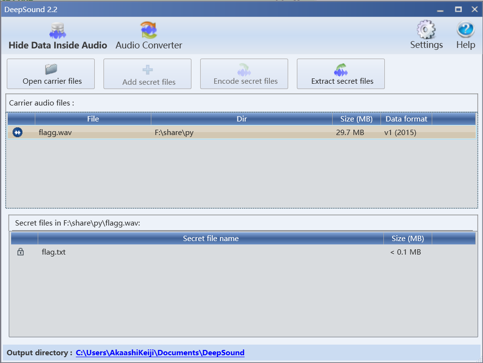The width and height of the screenshot is (483, 363).
Task: Click the Audio Converter arrows icon
Action: 149,30
